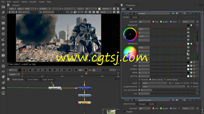Toggle the blue channel checkbox in Grade5

(x=171, y=22)
